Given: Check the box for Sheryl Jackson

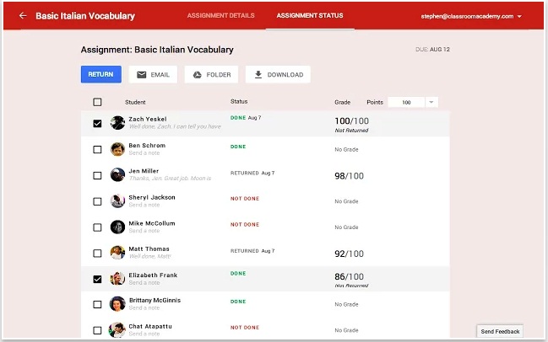Looking at the screenshot, I should (97, 201).
